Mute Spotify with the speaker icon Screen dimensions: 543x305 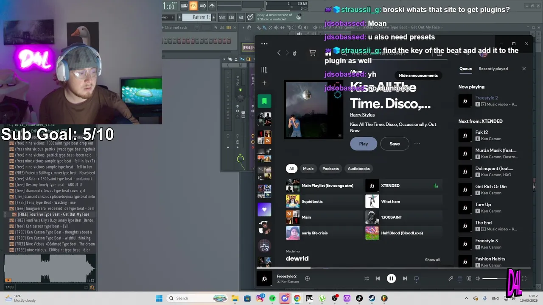click(x=478, y=278)
